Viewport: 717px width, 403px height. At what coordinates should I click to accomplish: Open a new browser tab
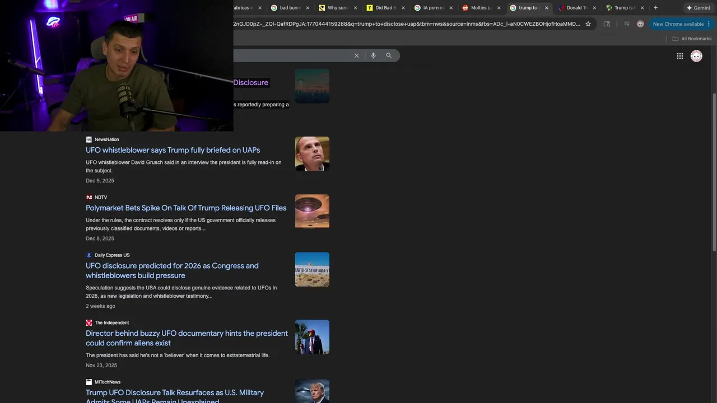pos(655,8)
